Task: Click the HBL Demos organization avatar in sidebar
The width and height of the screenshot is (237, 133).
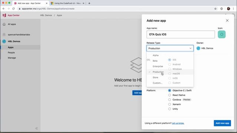Action: click(4, 41)
